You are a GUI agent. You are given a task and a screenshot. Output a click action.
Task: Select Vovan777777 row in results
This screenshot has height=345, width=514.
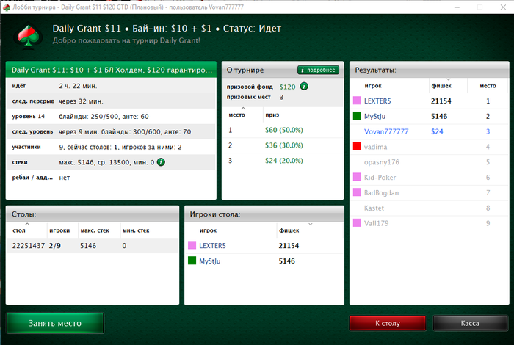pyautogui.click(x=430, y=131)
